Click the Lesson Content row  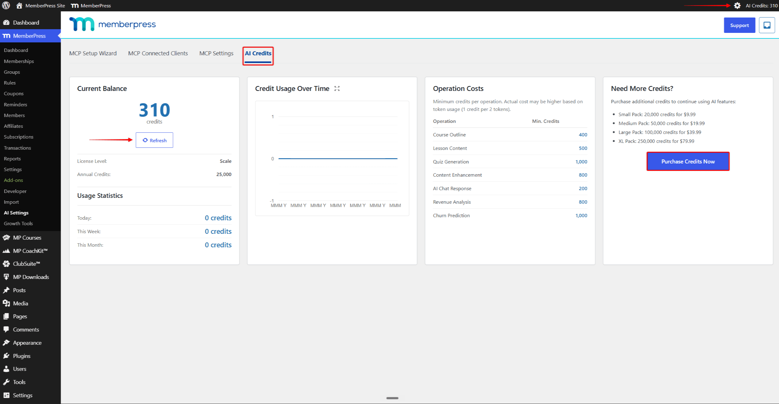click(510, 148)
